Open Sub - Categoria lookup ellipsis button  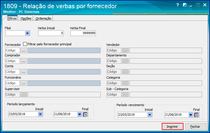(125, 94)
